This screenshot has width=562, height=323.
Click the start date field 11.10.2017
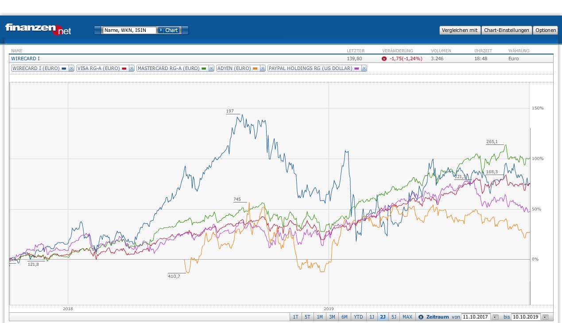click(476, 317)
